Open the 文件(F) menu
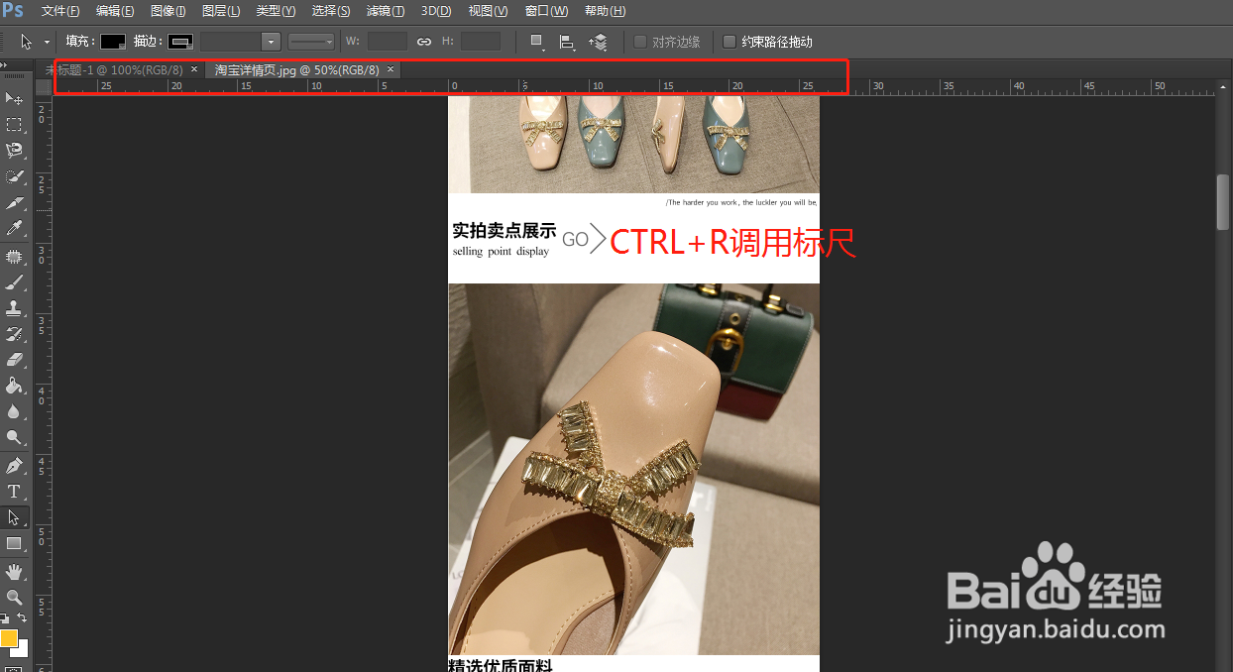This screenshot has width=1233, height=672. [60, 11]
